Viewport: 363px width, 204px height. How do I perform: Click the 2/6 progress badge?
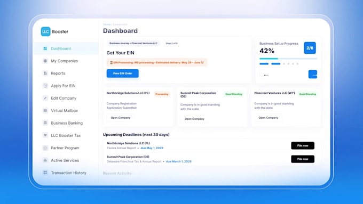tap(310, 48)
